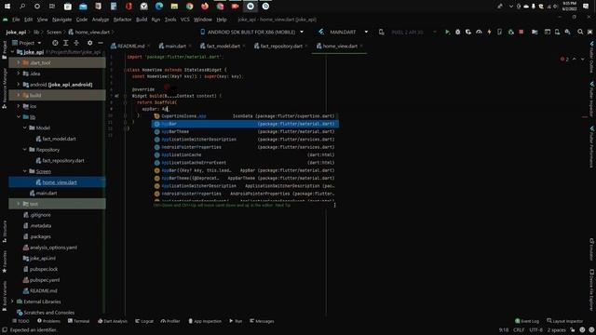Screen dimensions: 596x335
Task: Open the Project view mode dropdown
Action: coord(27,43)
